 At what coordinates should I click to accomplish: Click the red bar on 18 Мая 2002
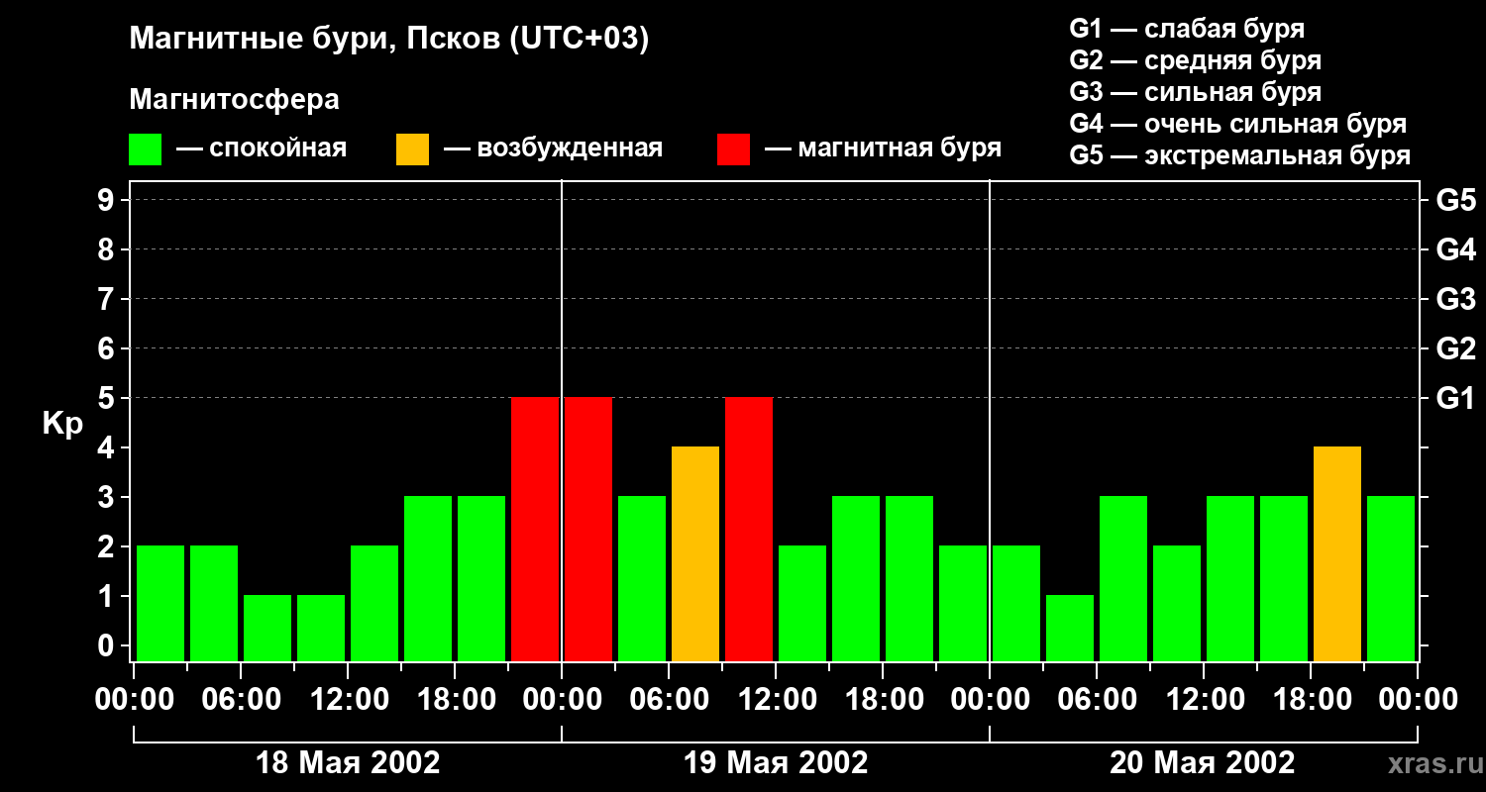pos(535,529)
